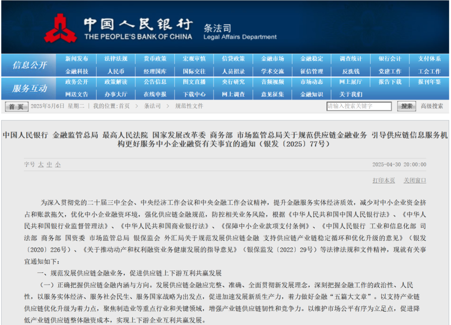Set font size to 小
Screen dimensions: 451x325
[58, 165]
